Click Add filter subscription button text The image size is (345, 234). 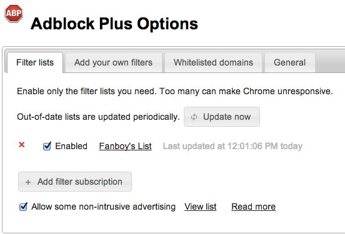click(80, 182)
